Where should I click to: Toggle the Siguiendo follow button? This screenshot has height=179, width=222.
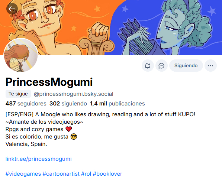click(186, 66)
